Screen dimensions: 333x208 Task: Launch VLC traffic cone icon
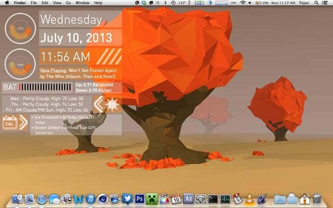click(250, 200)
